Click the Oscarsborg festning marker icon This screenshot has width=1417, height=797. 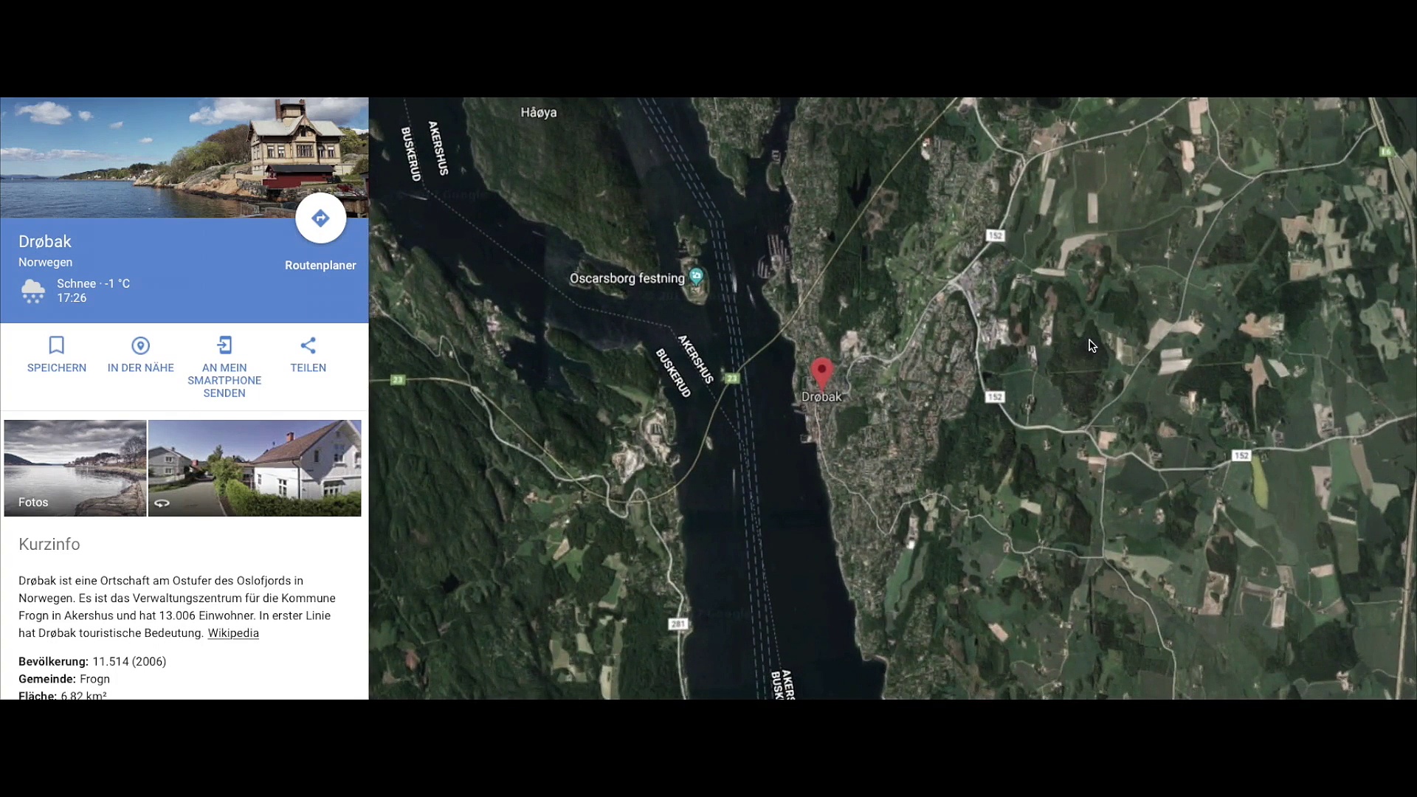696,277
